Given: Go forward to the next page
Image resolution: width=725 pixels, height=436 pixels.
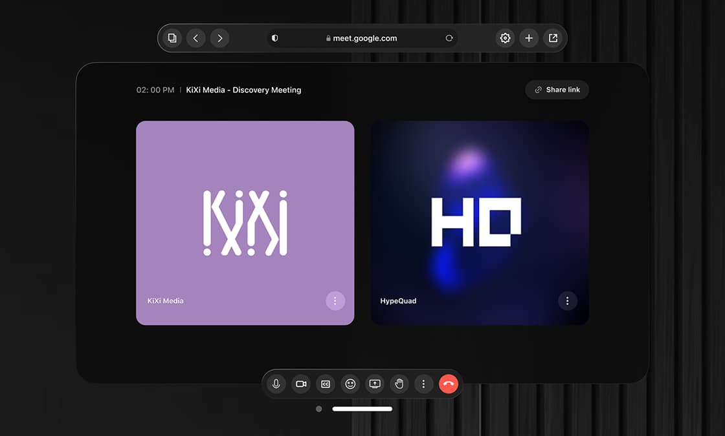Looking at the screenshot, I should pyautogui.click(x=220, y=38).
